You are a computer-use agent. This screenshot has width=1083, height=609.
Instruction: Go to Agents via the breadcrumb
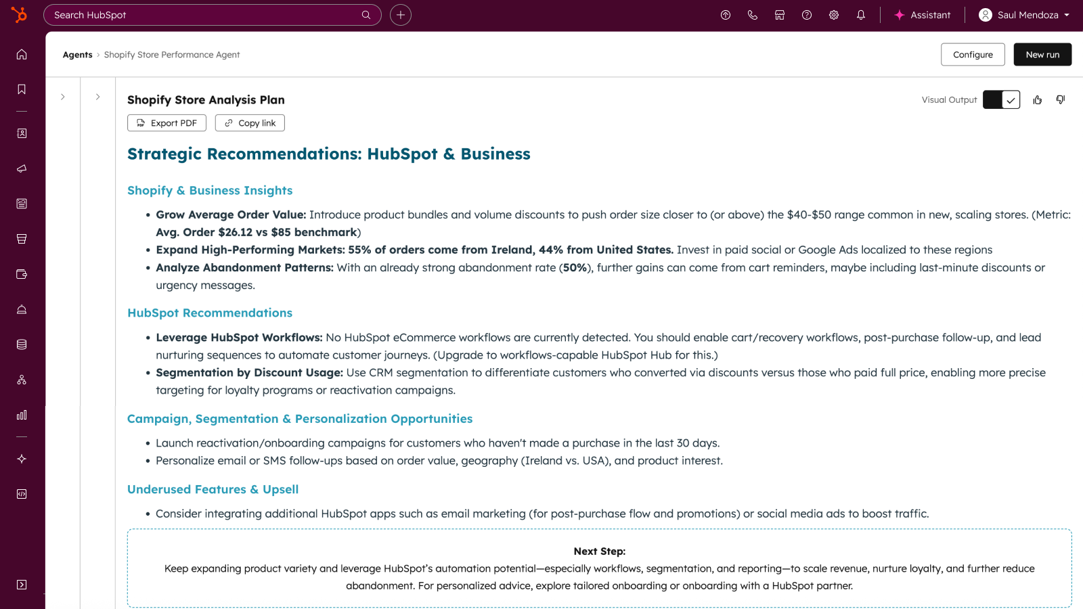coord(77,55)
